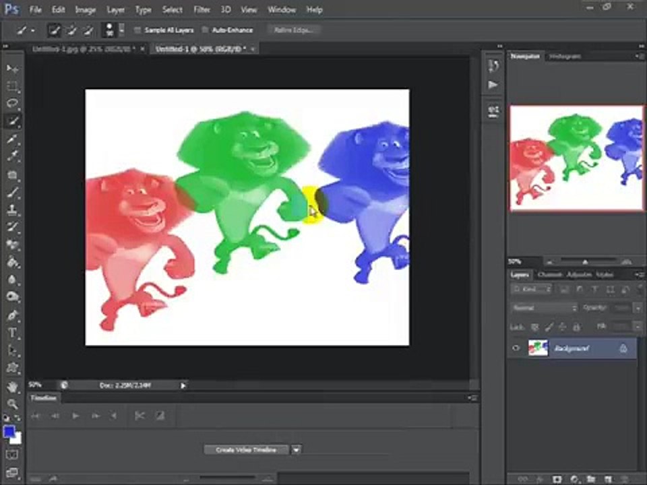Toggle lock position
Viewport: 647px width, 485px height.
[562, 327]
